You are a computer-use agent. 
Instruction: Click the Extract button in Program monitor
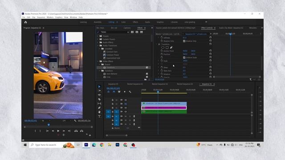pyautogui.click(x=82, y=131)
